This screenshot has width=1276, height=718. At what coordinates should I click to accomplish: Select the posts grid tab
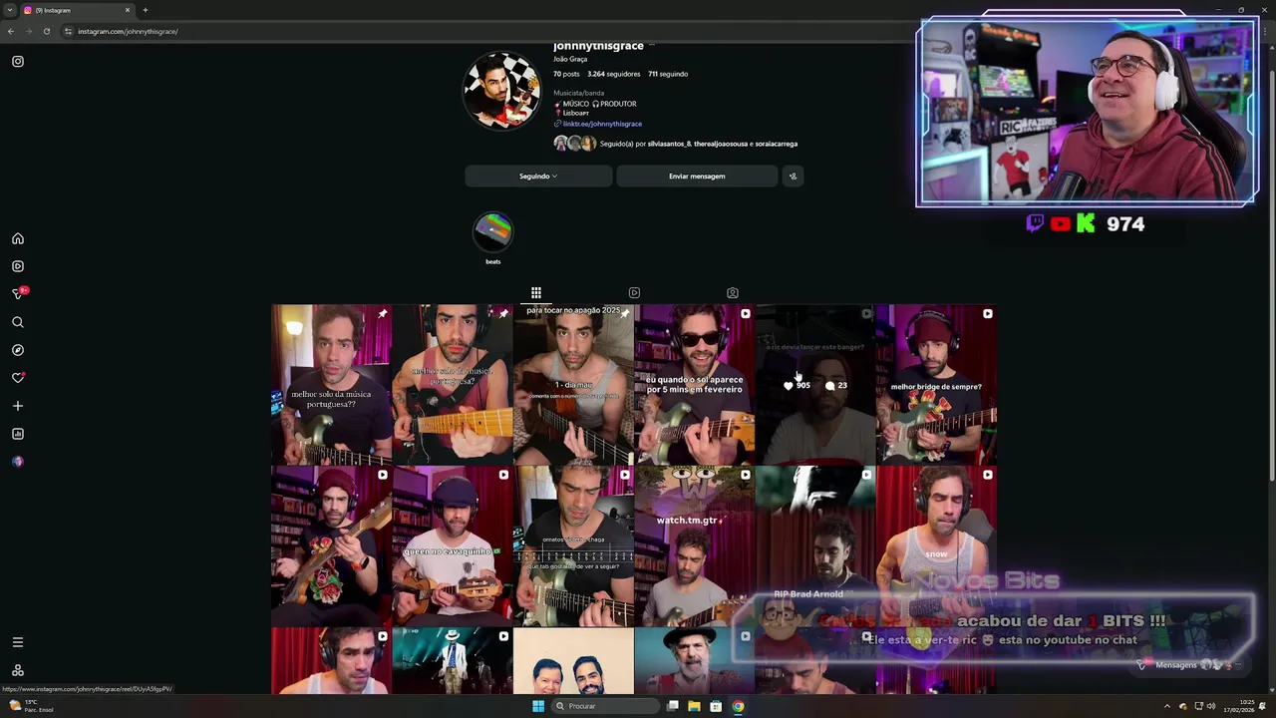(x=536, y=293)
